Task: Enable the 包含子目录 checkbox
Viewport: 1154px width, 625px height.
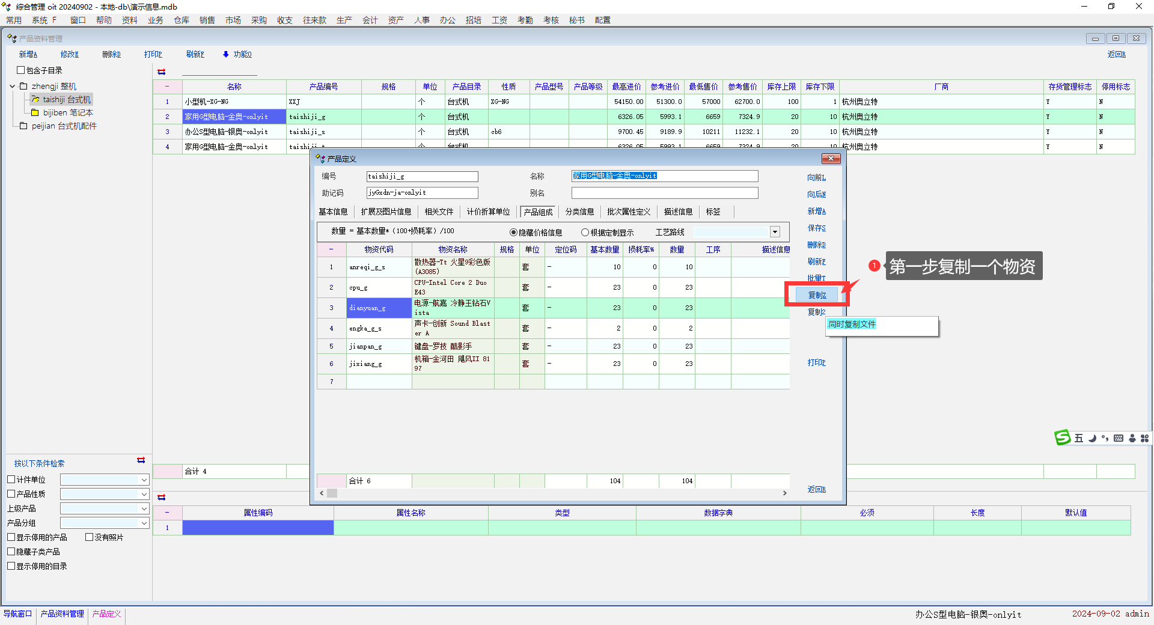Action: 20,70
